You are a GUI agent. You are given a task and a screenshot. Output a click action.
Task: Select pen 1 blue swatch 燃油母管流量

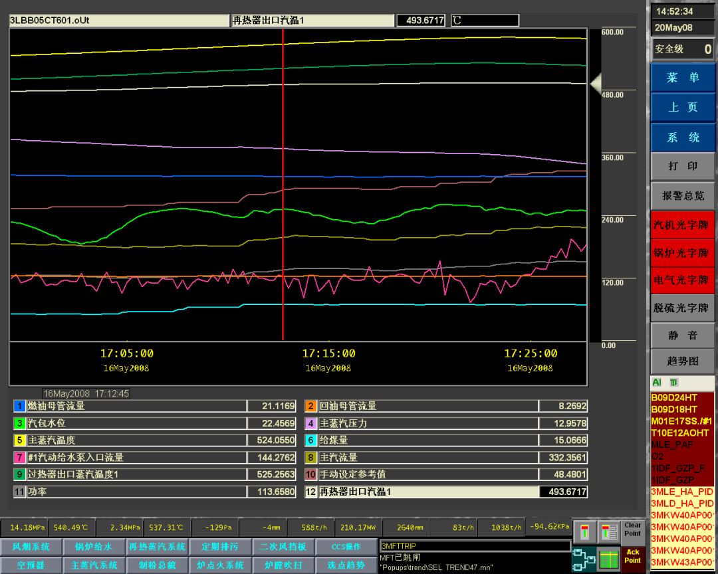pyautogui.click(x=19, y=406)
